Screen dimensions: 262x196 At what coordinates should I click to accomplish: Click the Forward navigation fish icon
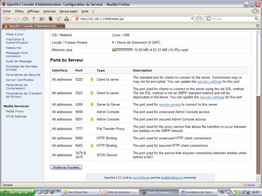pos(16,19)
